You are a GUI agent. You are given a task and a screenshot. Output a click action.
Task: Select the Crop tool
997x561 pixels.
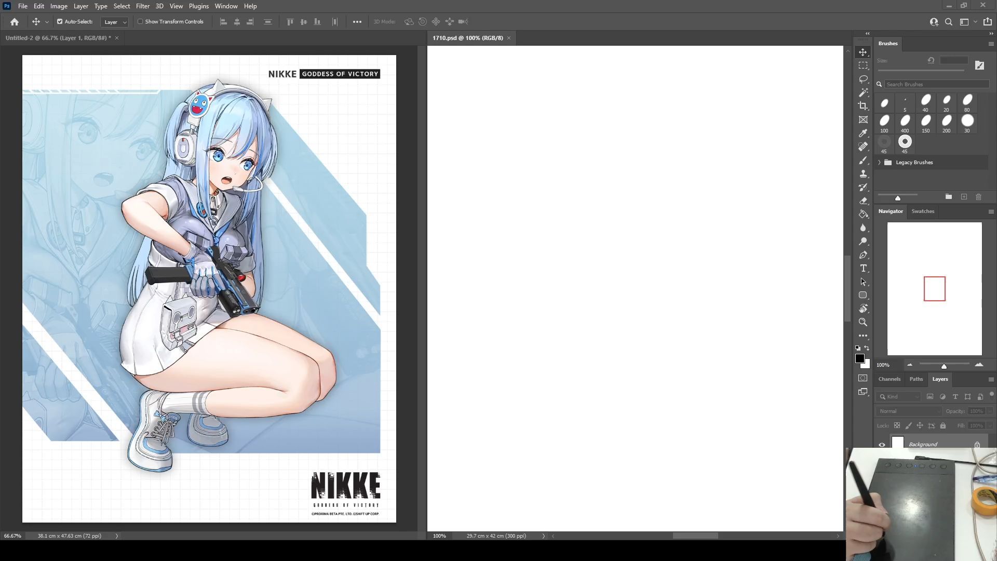(x=863, y=106)
